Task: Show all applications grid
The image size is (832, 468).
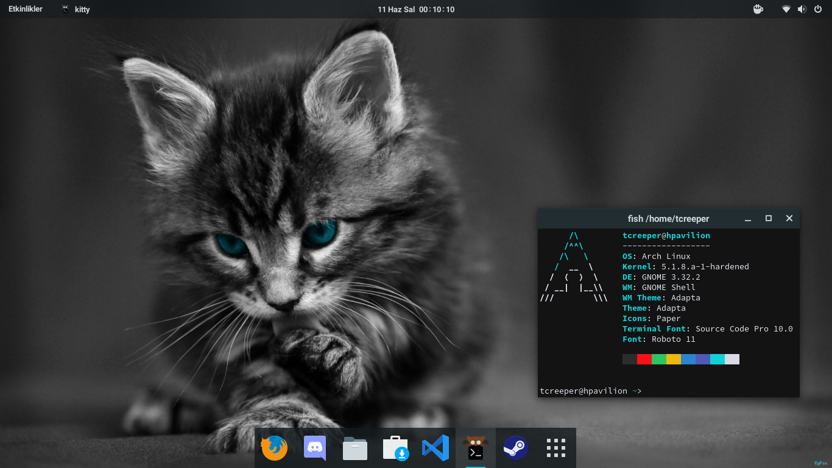Action: (556, 448)
